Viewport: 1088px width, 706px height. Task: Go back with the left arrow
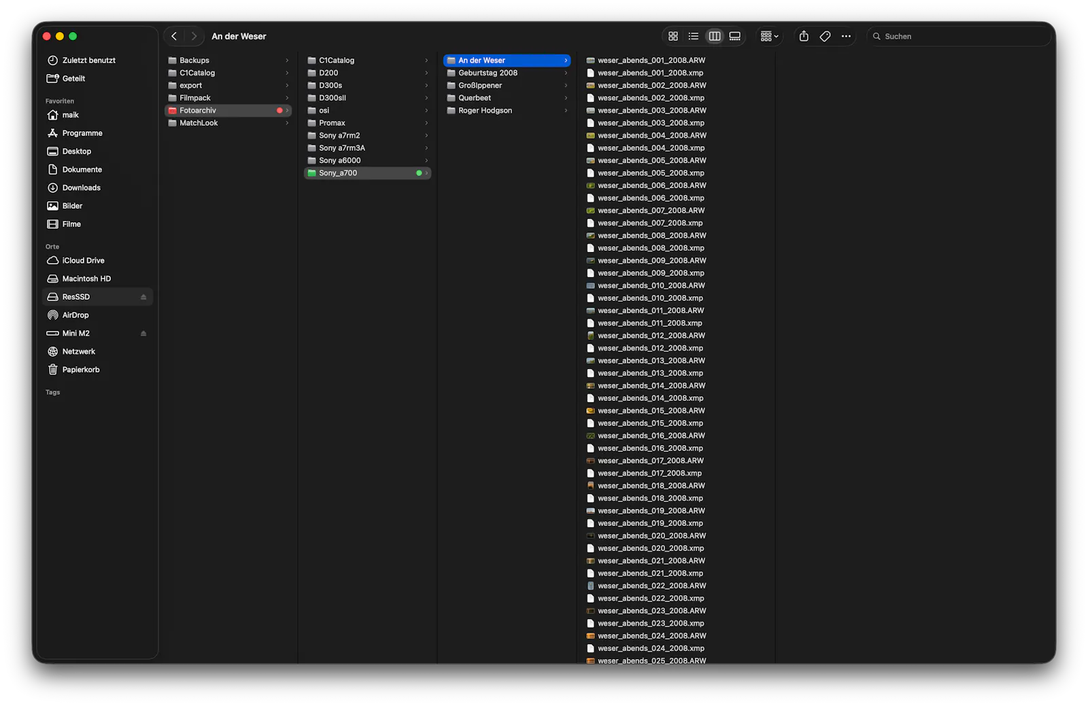[174, 37]
